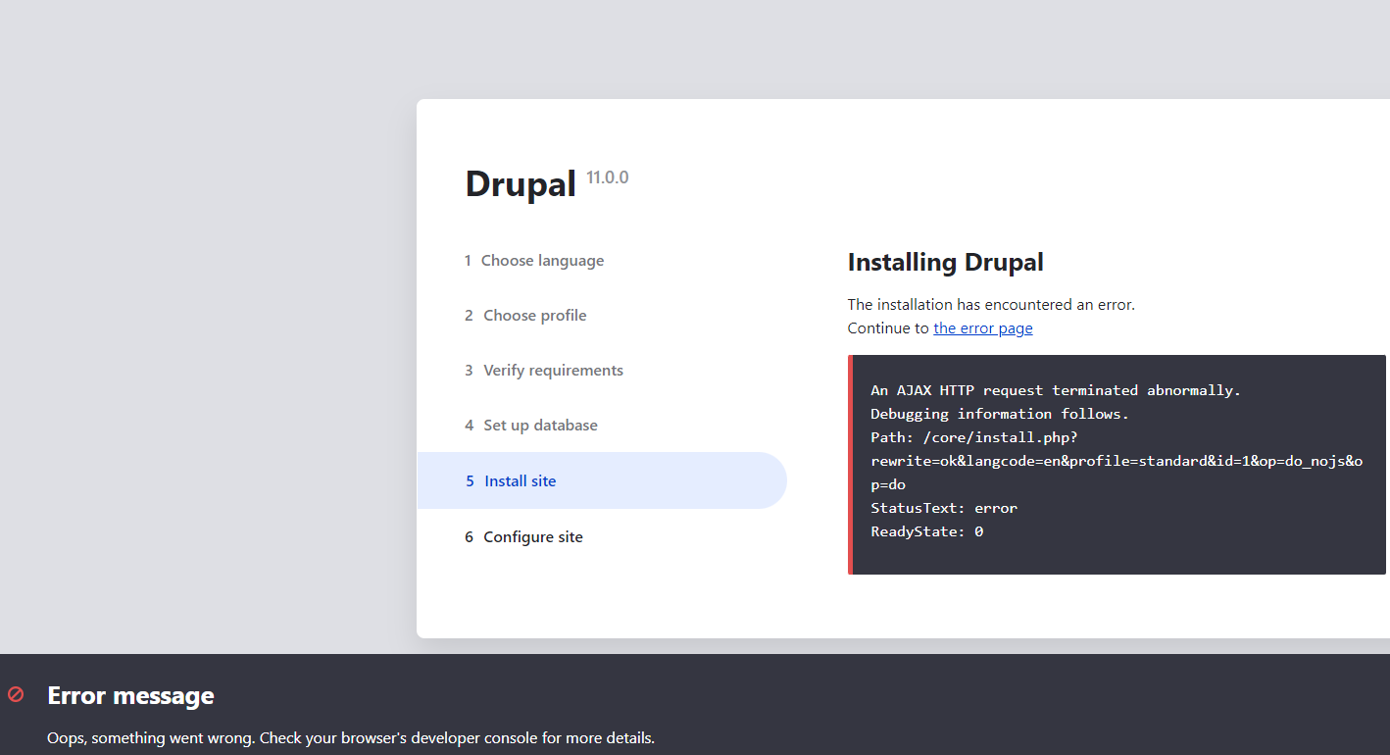1390x755 pixels.
Task: Select step 3 Verify requirements
Action: 553,370
